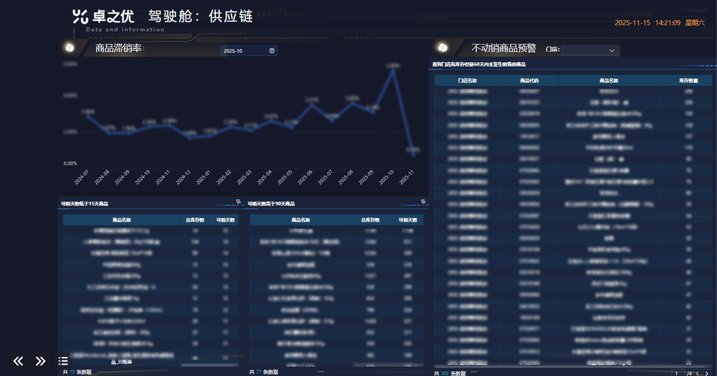Go to next page of warning table

(x=707, y=373)
